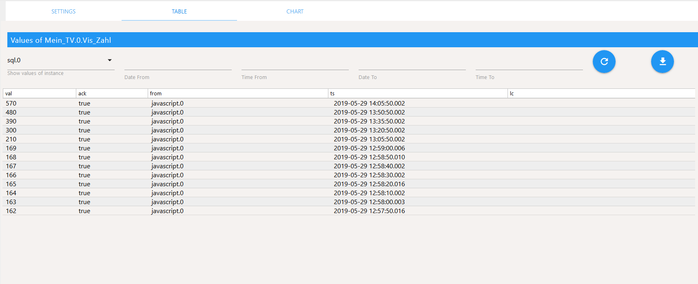This screenshot has width=698, height=284.
Task: Select timestamp 2019-05-29 14:05:50.002
Action: click(369, 103)
